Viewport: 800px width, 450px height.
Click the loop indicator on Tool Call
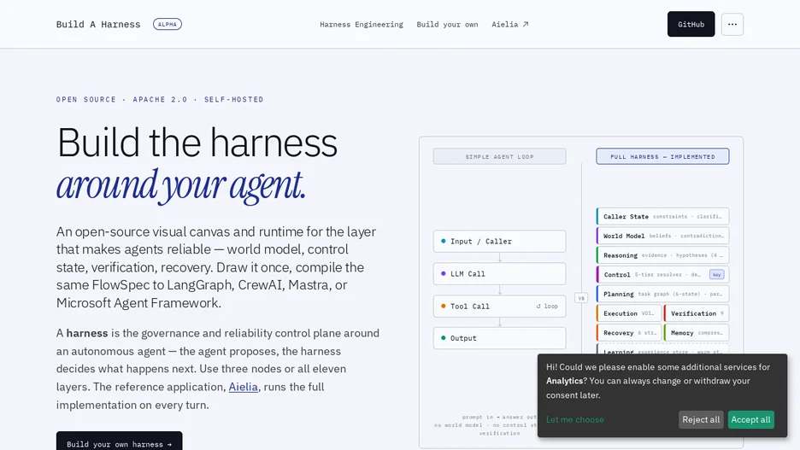pyautogui.click(x=547, y=307)
